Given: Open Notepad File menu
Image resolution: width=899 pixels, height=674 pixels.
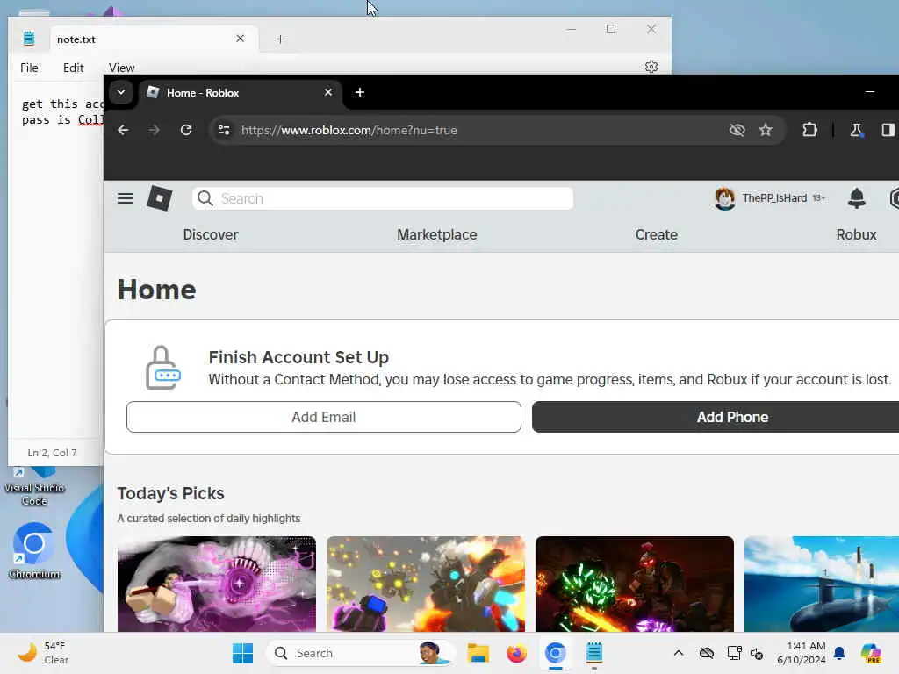Looking at the screenshot, I should [x=29, y=68].
